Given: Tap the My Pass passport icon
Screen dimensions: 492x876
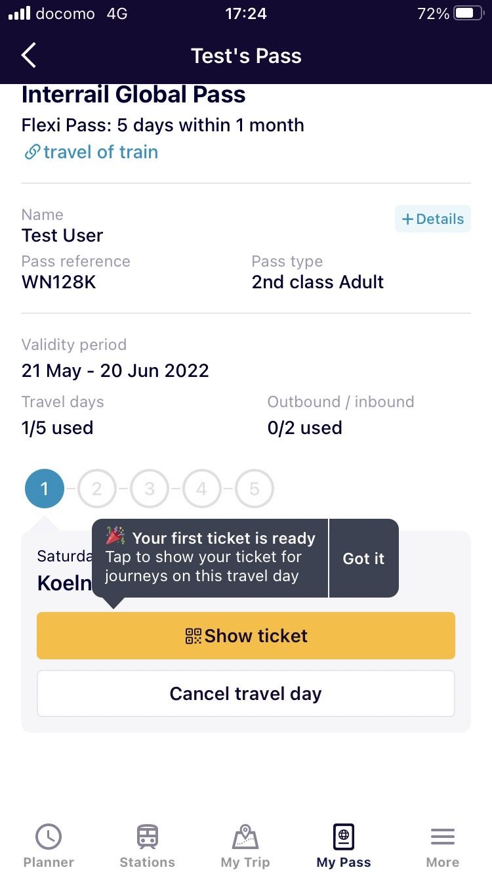Looking at the screenshot, I should (x=344, y=837).
